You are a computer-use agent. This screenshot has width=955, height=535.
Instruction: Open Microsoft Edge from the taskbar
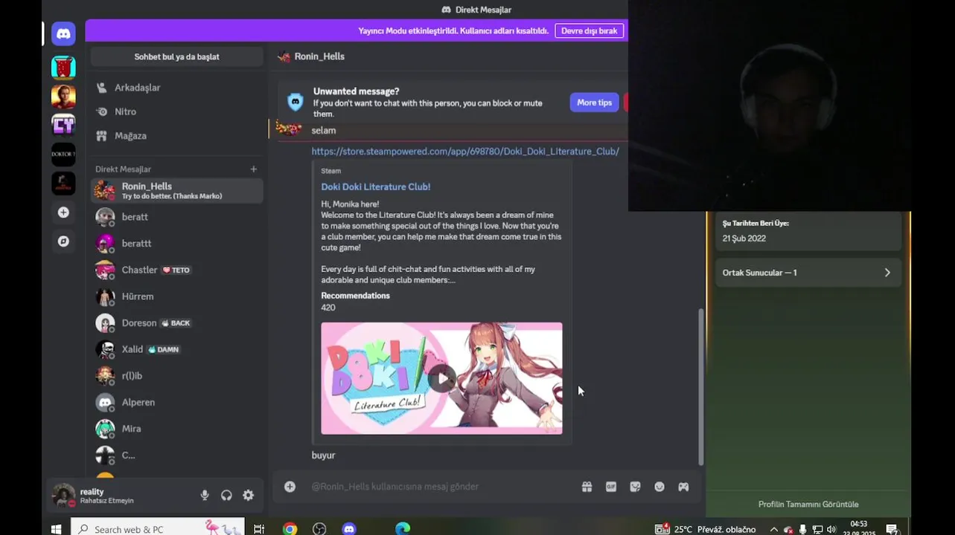(x=403, y=529)
